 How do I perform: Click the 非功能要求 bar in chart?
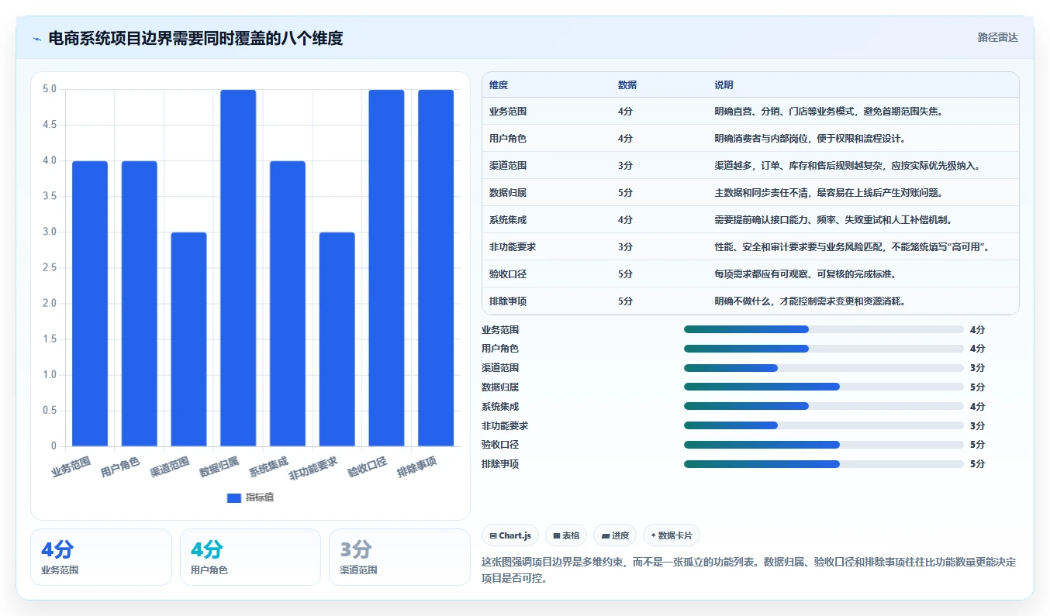[x=337, y=339]
